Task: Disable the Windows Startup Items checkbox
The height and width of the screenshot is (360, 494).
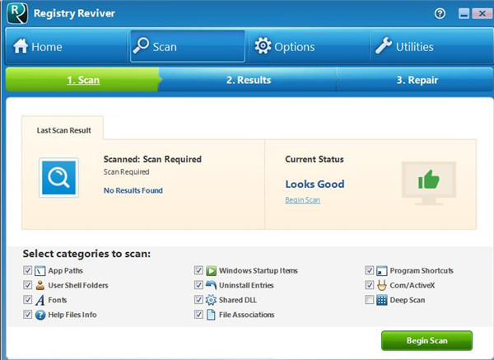Action: [198, 270]
